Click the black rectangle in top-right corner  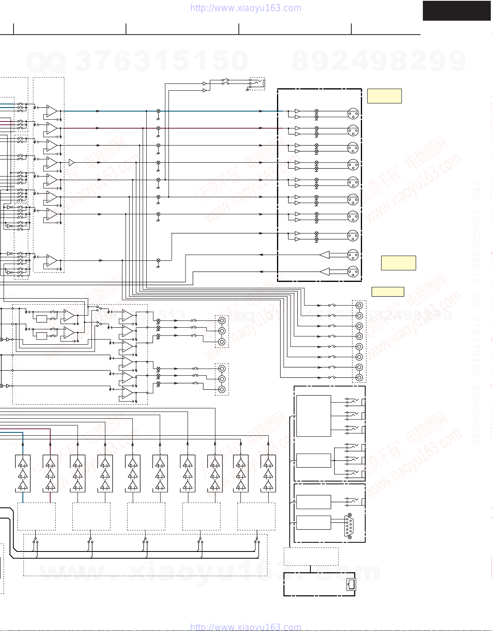point(457,11)
